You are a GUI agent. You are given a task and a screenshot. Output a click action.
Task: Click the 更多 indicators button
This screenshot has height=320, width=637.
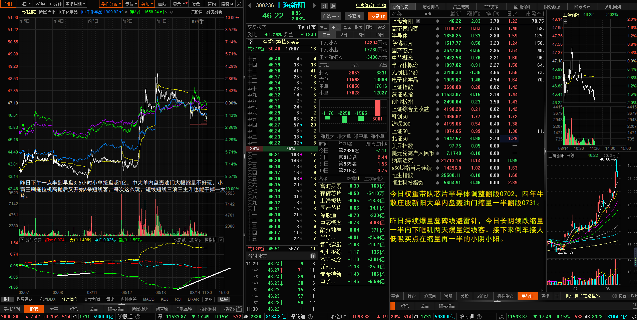click(208, 299)
